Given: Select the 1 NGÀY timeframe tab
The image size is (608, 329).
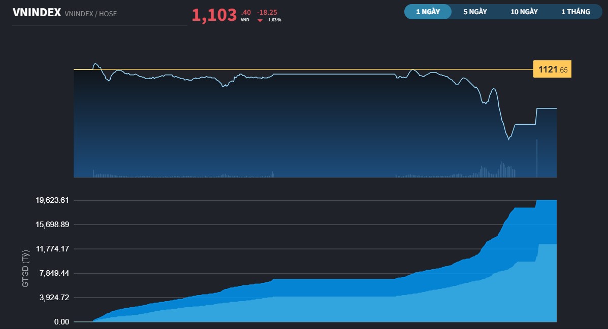Looking at the screenshot, I should point(428,12).
